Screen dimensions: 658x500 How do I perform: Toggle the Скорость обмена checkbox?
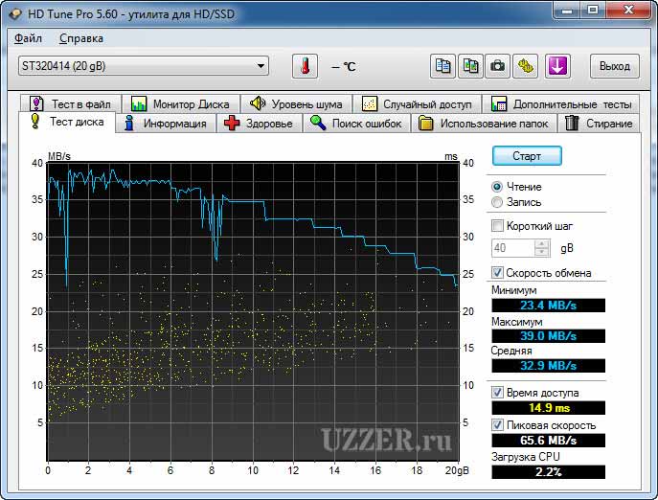coord(497,273)
